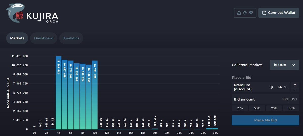Click the wallet icon in Connect Wallet

pos(264,13)
